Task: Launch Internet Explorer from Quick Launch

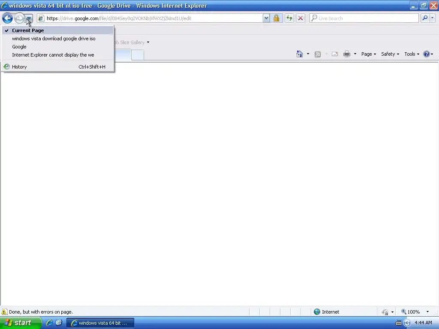Action: pyautogui.click(x=50, y=323)
